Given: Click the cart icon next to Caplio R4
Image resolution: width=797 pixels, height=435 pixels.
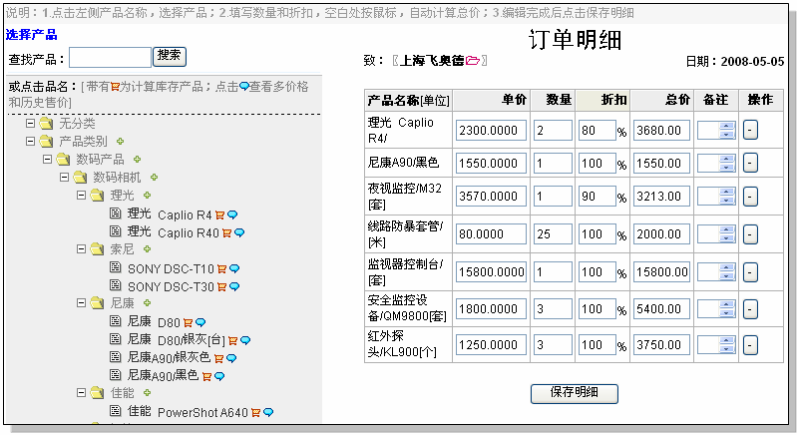Looking at the screenshot, I should pyautogui.click(x=219, y=215).
